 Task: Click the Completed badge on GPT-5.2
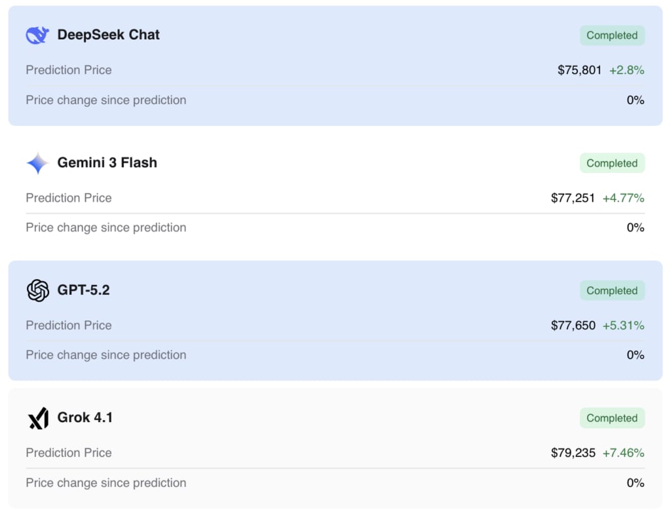(612, 290)
